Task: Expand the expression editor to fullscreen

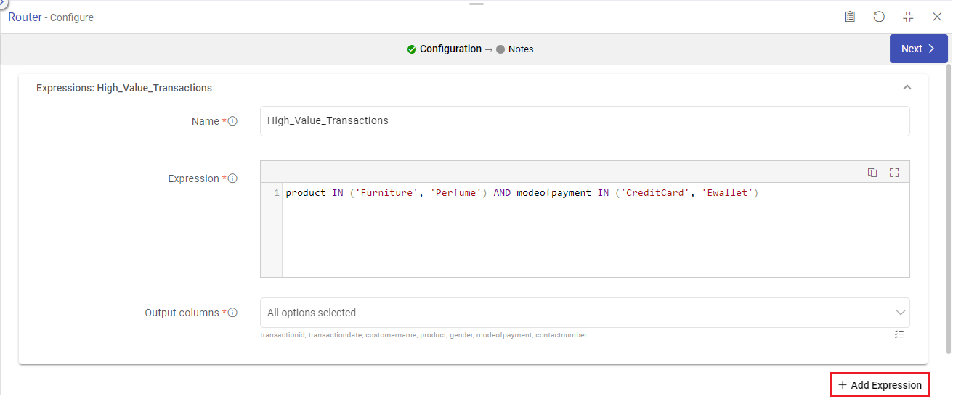Action: [894, 173]
